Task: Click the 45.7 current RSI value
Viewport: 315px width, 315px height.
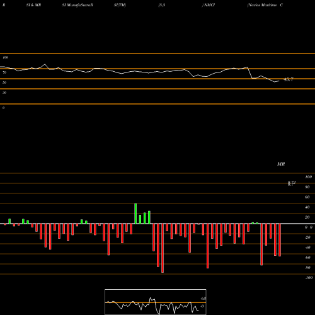Action: [288, 79]
